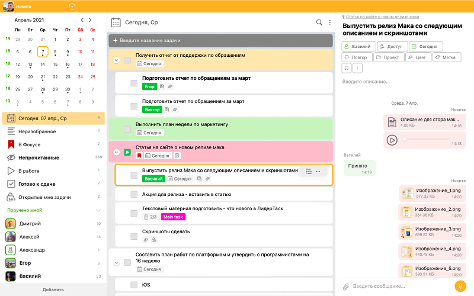Screen dimensions: 474x296
Task: Collapse the Поручено мной section
Action: [x=98, y=210]
